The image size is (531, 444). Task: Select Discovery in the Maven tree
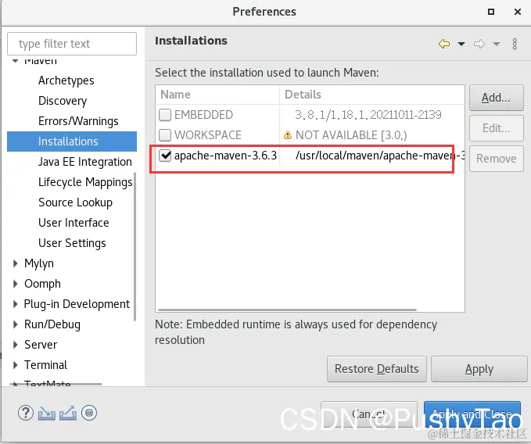[x=63, y=101]
